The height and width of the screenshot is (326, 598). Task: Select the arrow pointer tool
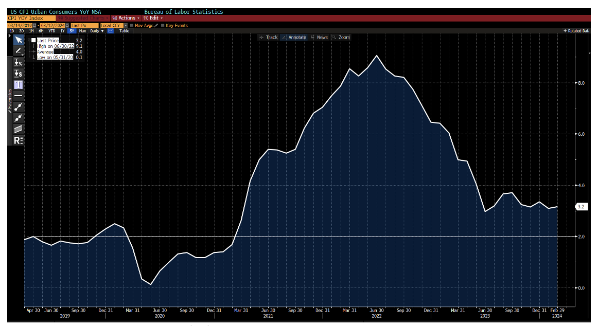[18, 40]
